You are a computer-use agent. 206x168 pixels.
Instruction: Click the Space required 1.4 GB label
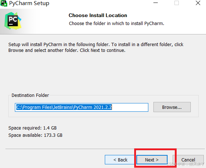(32, 128)
